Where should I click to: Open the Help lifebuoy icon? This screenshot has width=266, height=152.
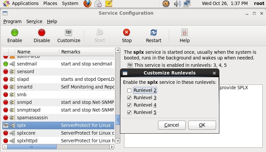point(184,33)
